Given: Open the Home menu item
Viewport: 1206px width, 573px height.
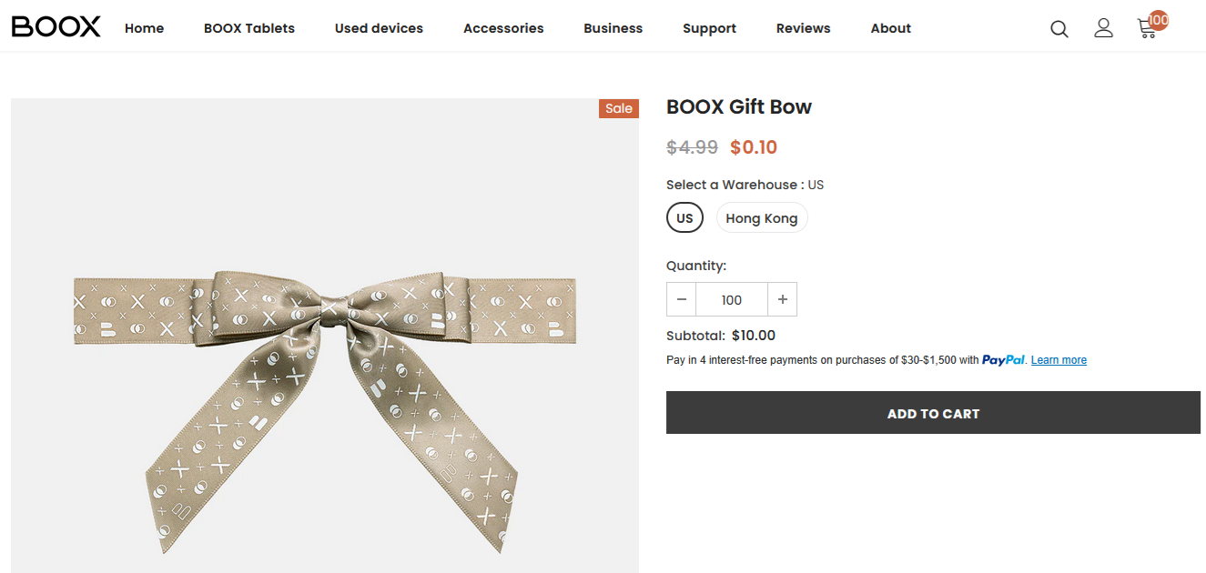Looking at the screenshot, I should click(145, 28).
